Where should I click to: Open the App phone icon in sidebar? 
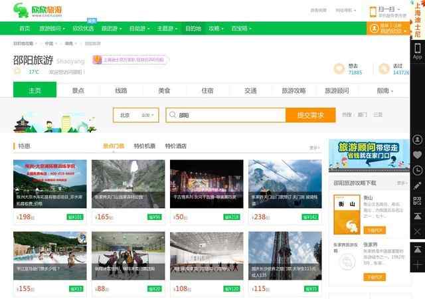coord(417,50)
